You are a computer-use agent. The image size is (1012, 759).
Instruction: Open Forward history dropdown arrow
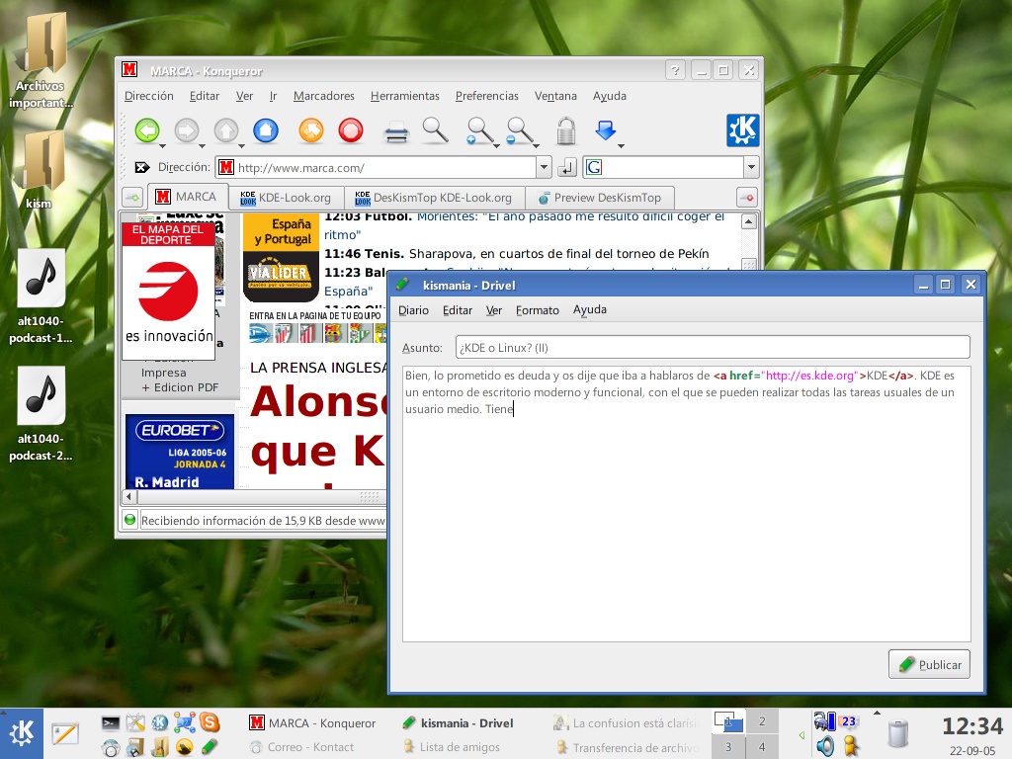[202, 146]
